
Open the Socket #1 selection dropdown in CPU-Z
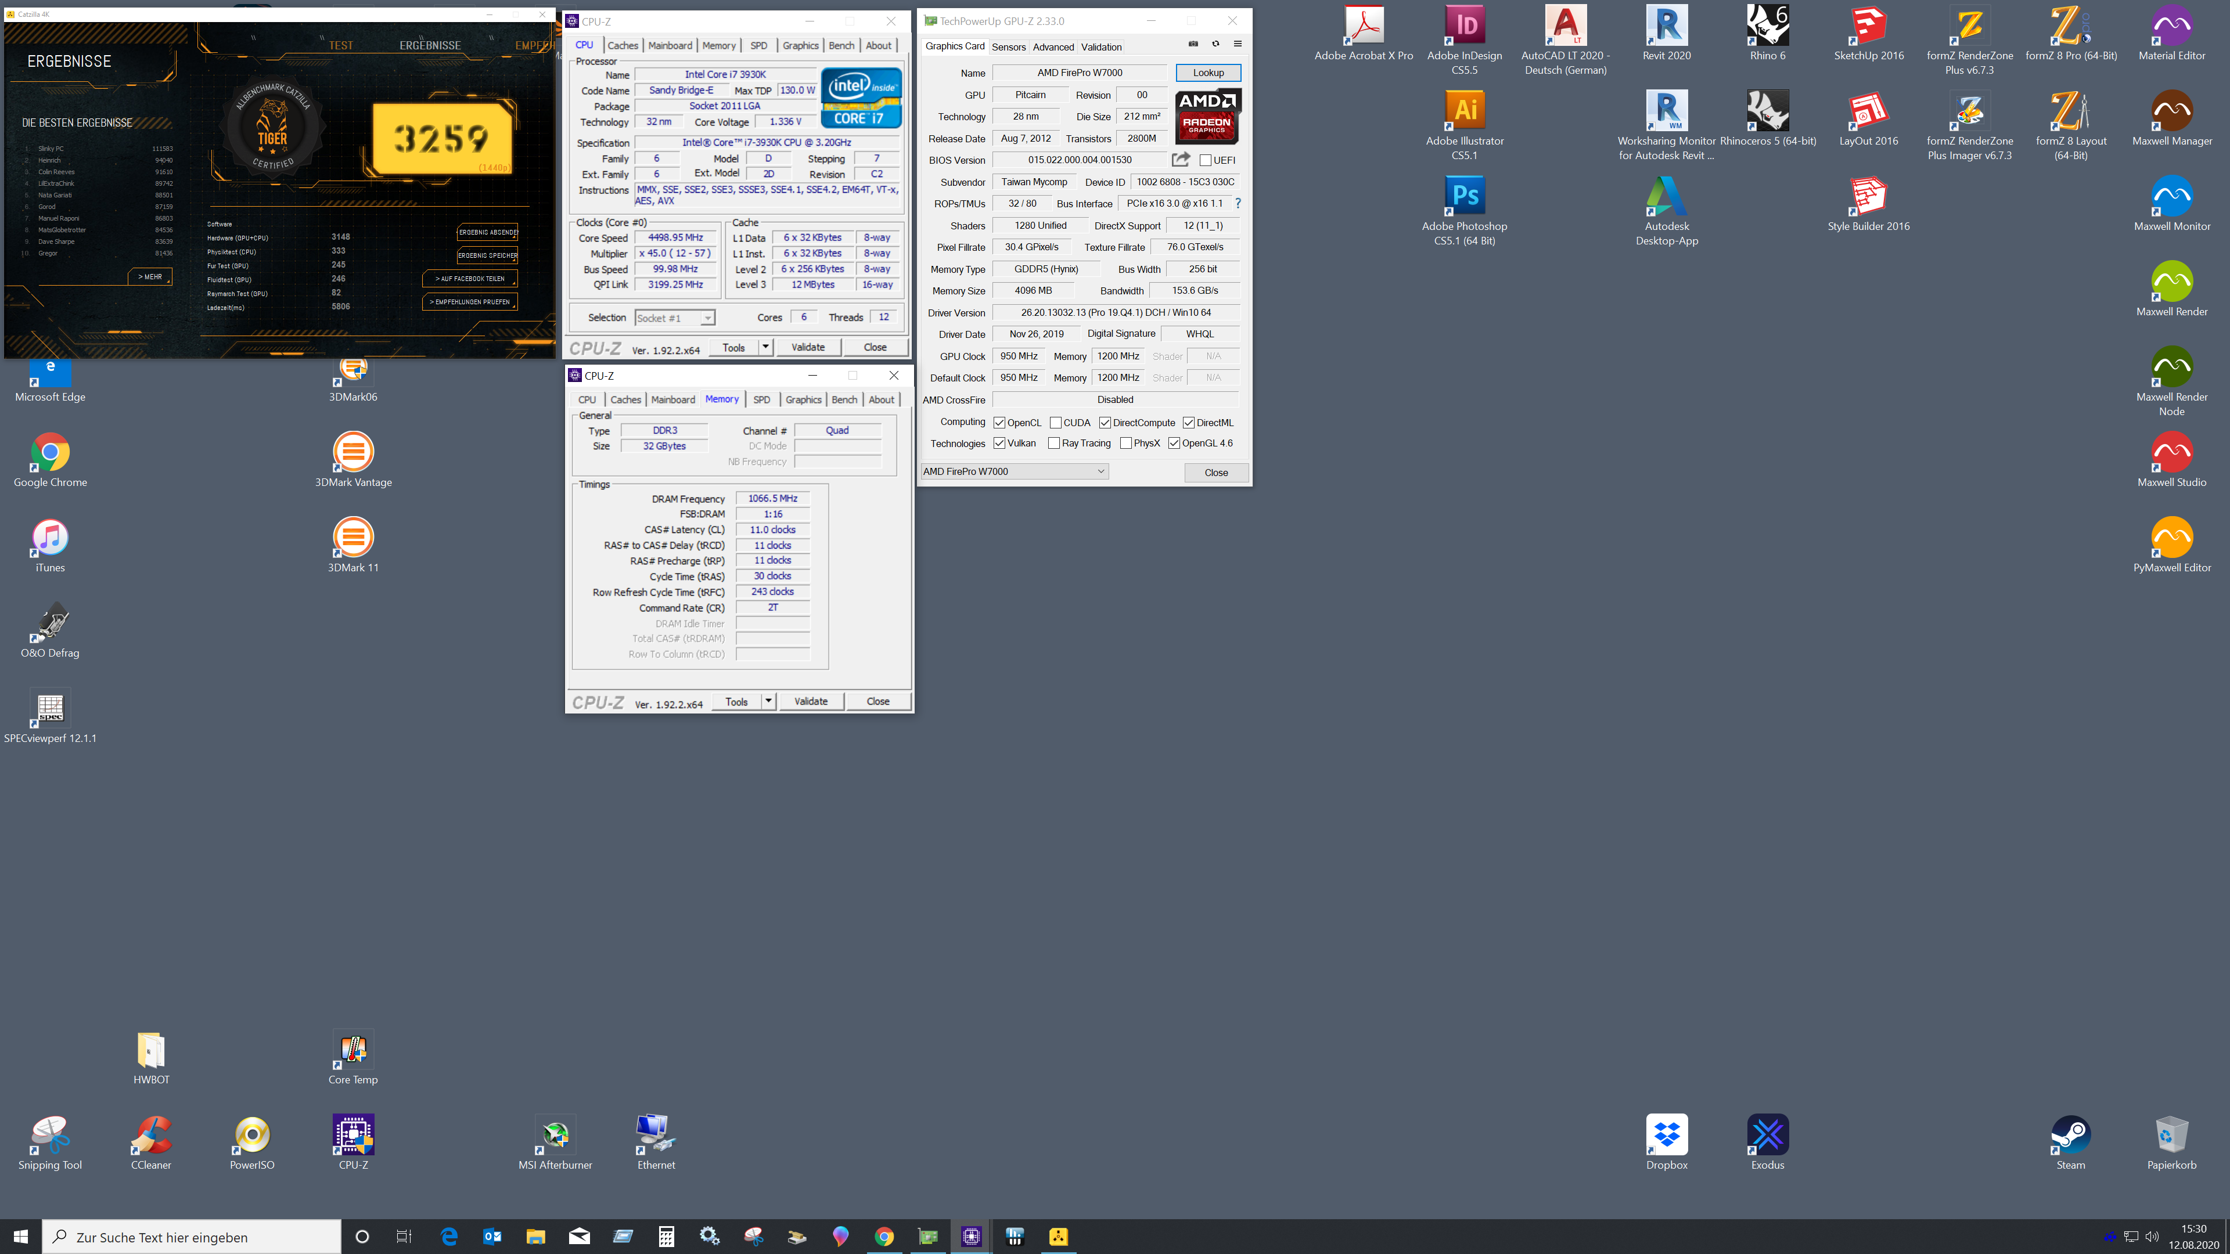point(674,318)
